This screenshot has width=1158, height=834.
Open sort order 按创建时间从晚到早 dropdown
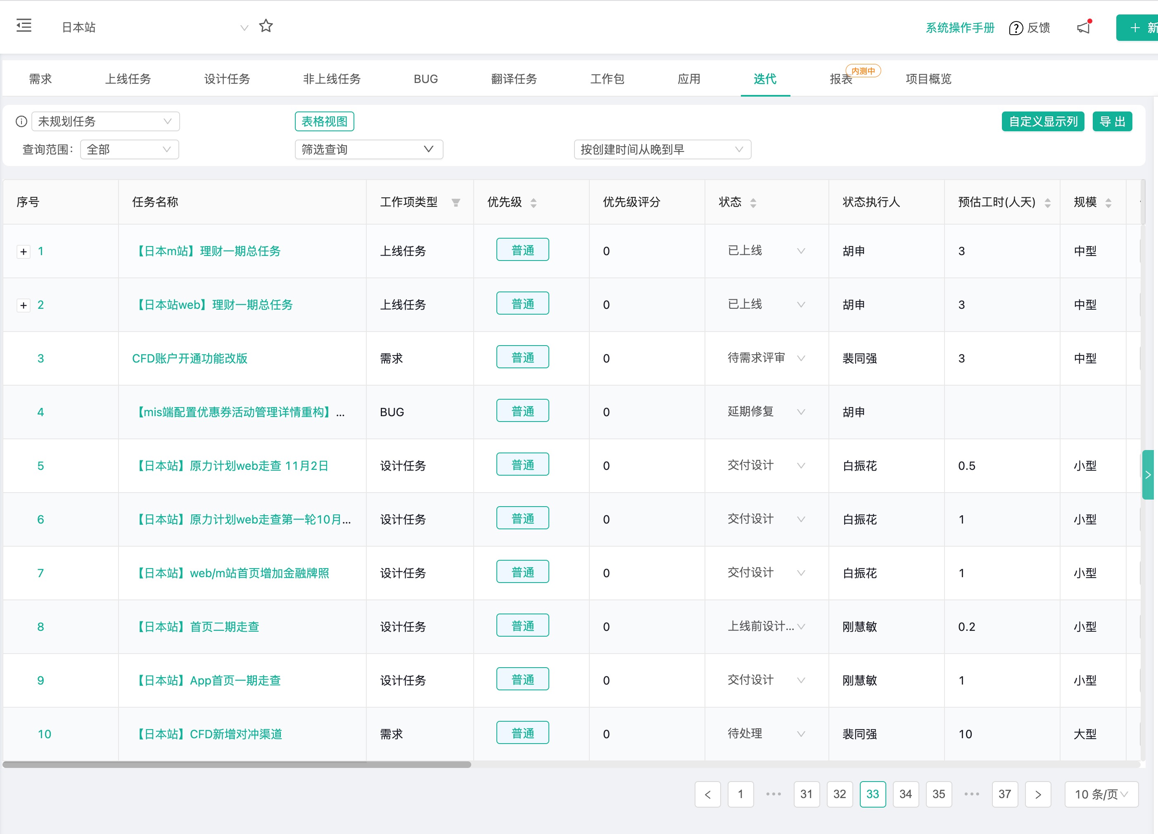(x=662, y=149)
